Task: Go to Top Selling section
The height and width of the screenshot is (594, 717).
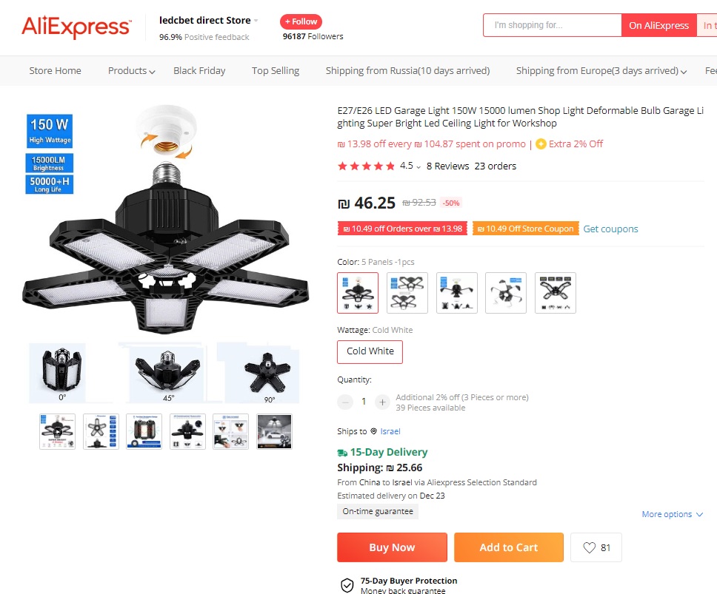Action: click(x=276, y=71)
